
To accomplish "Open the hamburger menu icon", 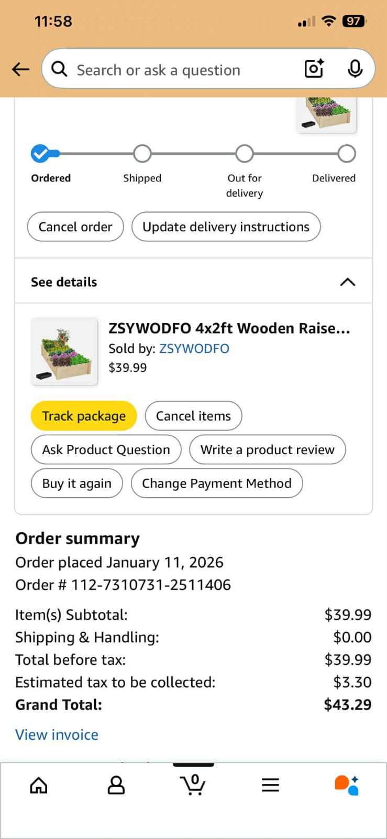I will [270, 785].
